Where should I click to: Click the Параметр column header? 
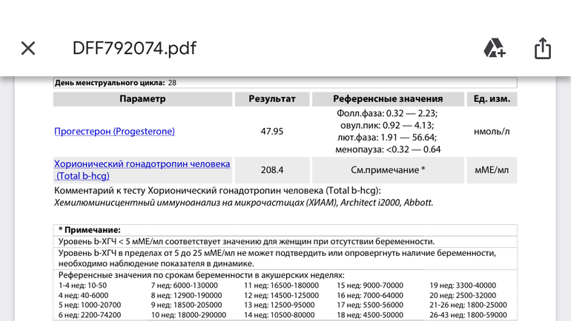click(x=142, y=98)
